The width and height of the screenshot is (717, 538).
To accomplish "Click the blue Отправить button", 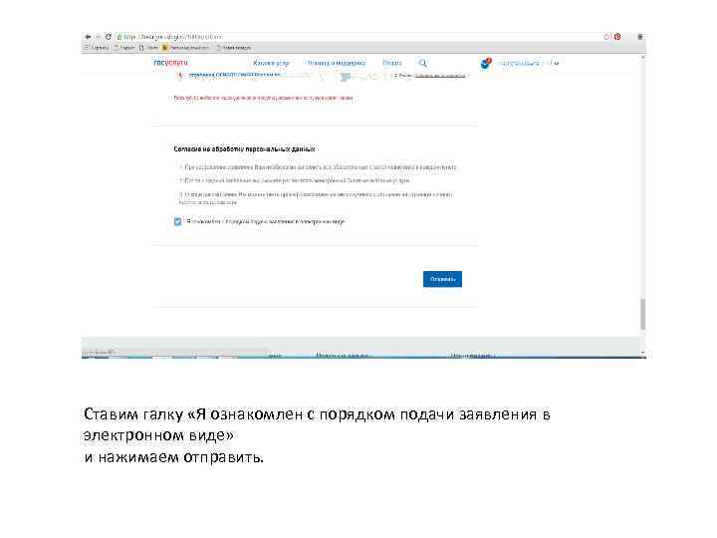I will [x=442, y=279].
